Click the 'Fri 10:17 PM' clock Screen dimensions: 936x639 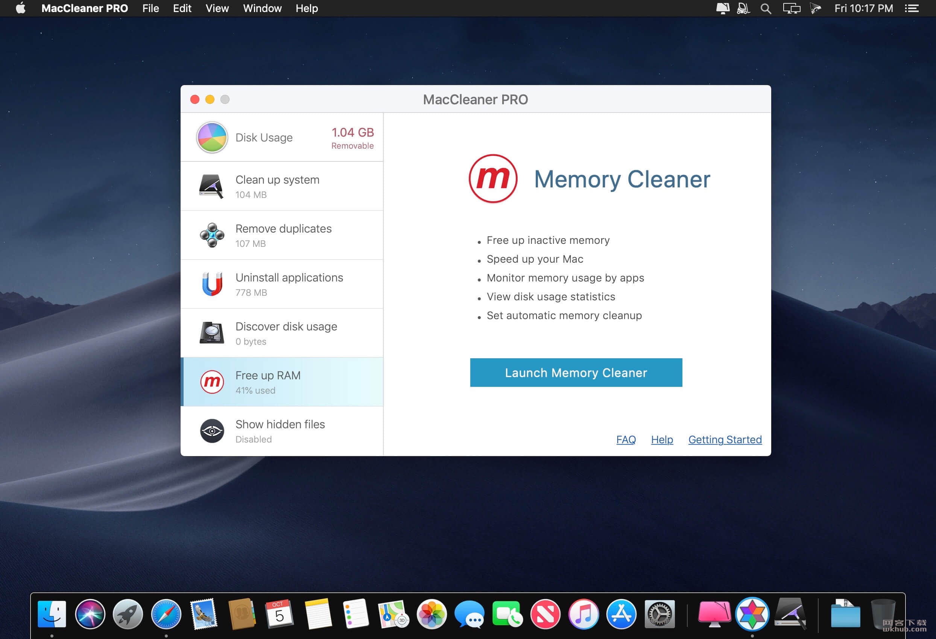(863, 8)
